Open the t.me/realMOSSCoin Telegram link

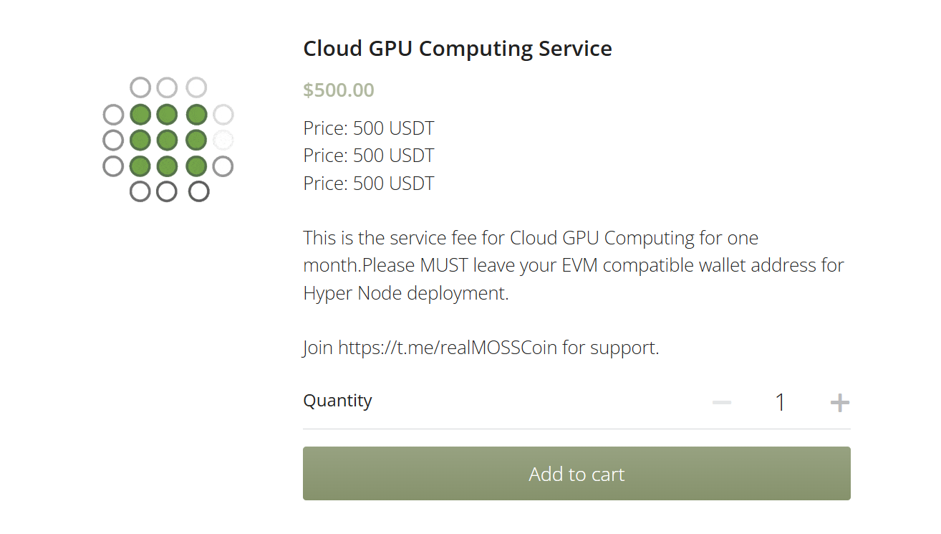click(448, 348)
